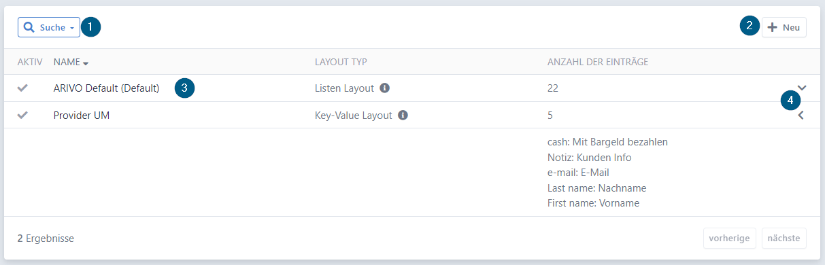Click the magnifying glass search icon
The width and height of the screenshot is (825, 265).
[29, 27]
